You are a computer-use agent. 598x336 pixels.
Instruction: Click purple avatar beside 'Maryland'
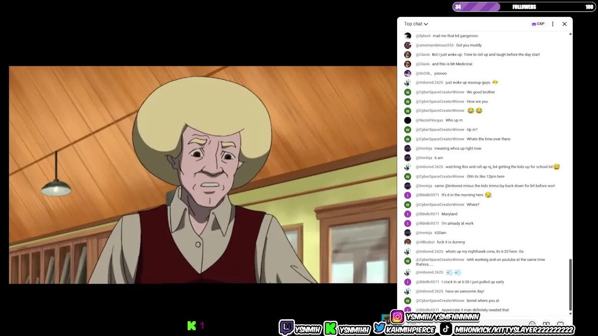408,214
